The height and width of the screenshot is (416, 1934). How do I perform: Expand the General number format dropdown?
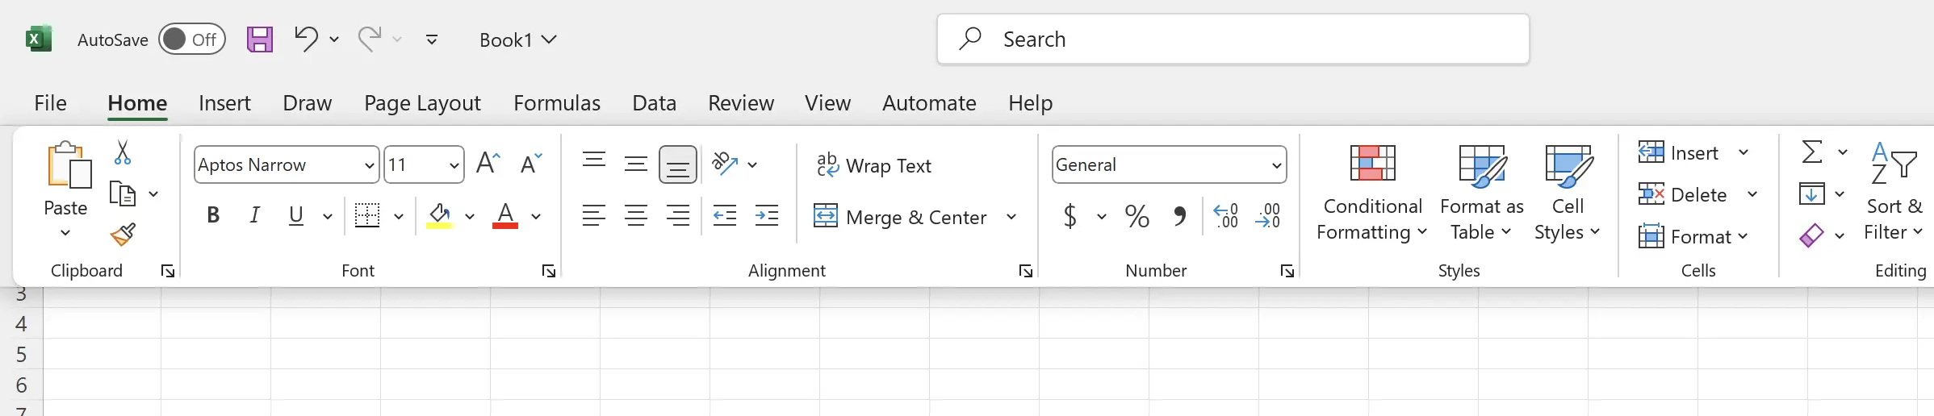(1276, 165)
